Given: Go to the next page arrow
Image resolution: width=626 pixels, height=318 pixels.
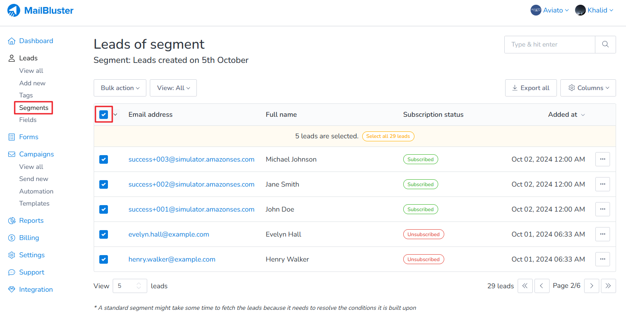Looking at the screenshot, I should click(x=591, y=286).
